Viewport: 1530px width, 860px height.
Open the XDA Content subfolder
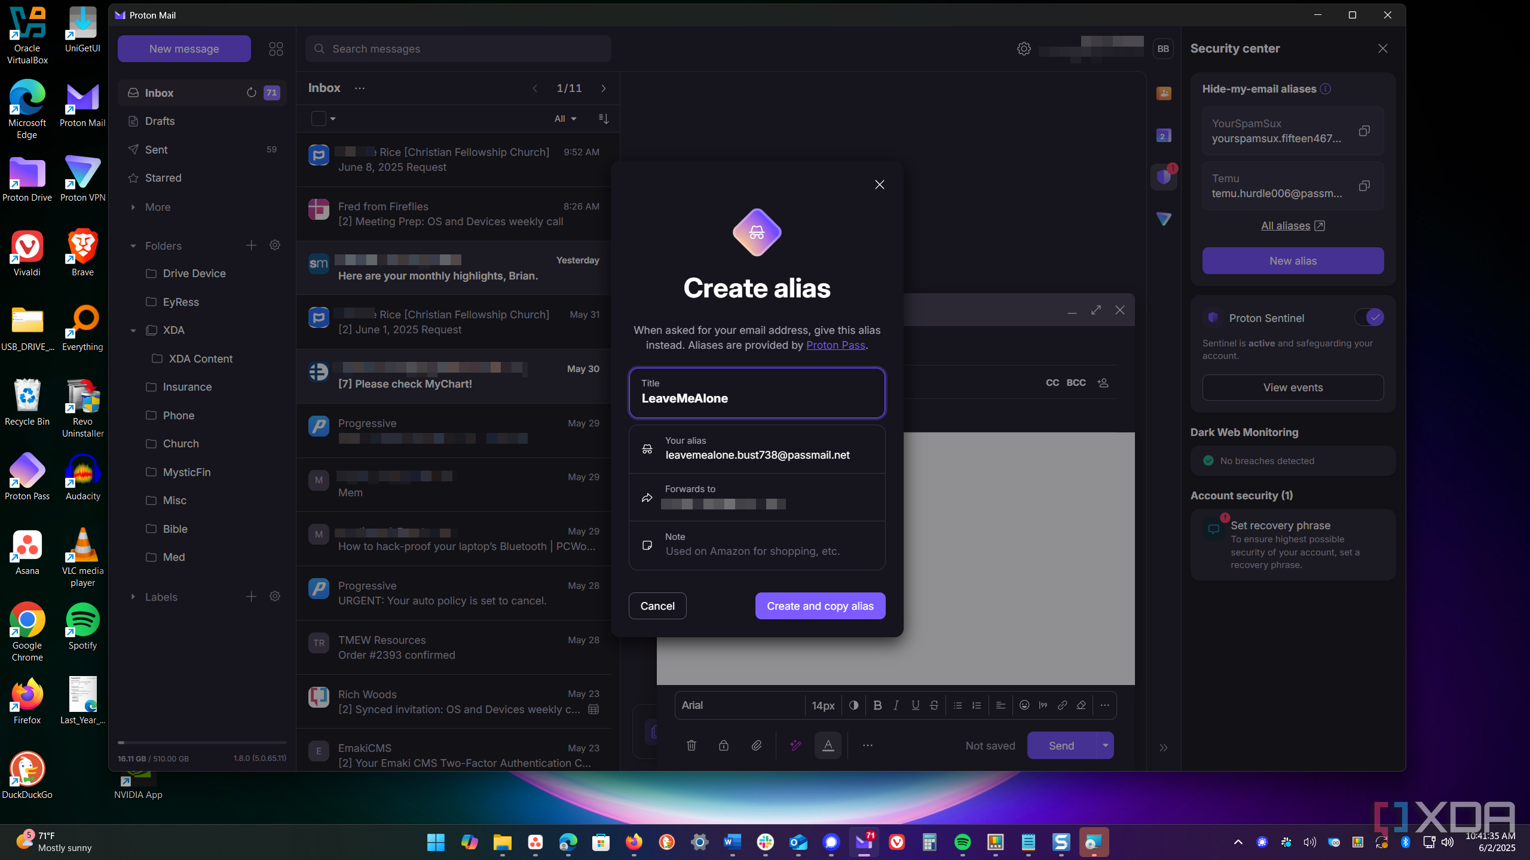202,359
